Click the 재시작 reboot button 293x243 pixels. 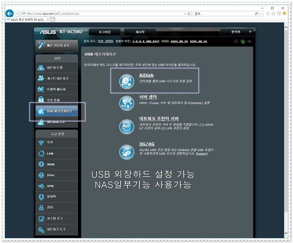pyautogui.click(x=140, y=32)
